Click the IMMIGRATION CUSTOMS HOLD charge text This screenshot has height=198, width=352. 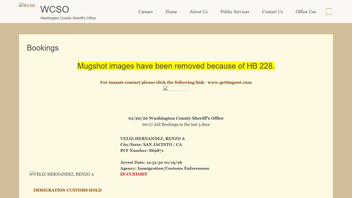click(x=68, y=190)
